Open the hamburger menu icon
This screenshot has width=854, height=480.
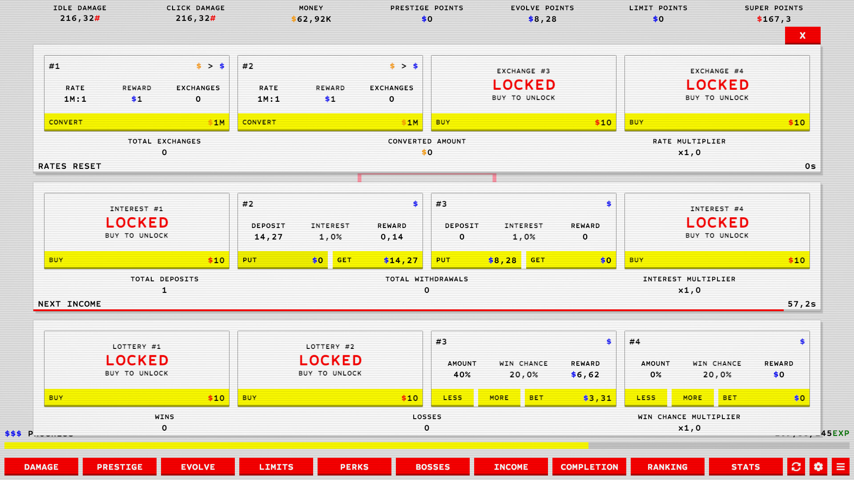pos(841,467)
